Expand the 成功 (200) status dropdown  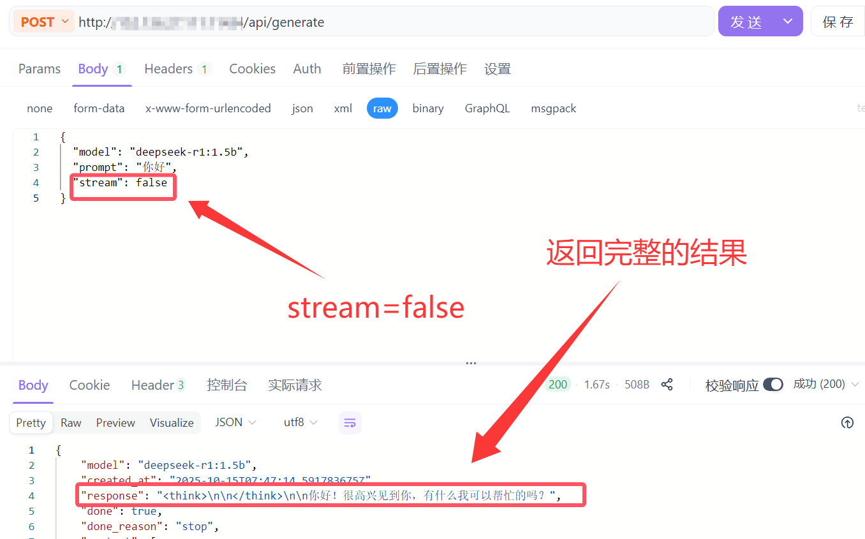click(x=827, y=384)
